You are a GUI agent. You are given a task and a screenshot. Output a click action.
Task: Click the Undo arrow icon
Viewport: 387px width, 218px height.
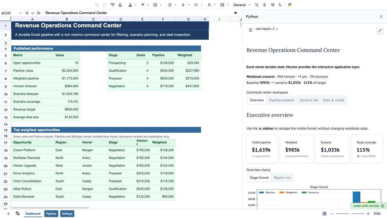[x=97, y=5]
